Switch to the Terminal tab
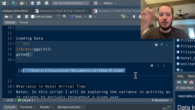 tap(26, 107)
